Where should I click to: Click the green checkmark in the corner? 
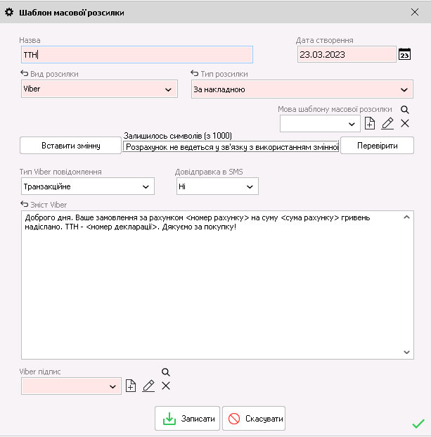point(418,424)
